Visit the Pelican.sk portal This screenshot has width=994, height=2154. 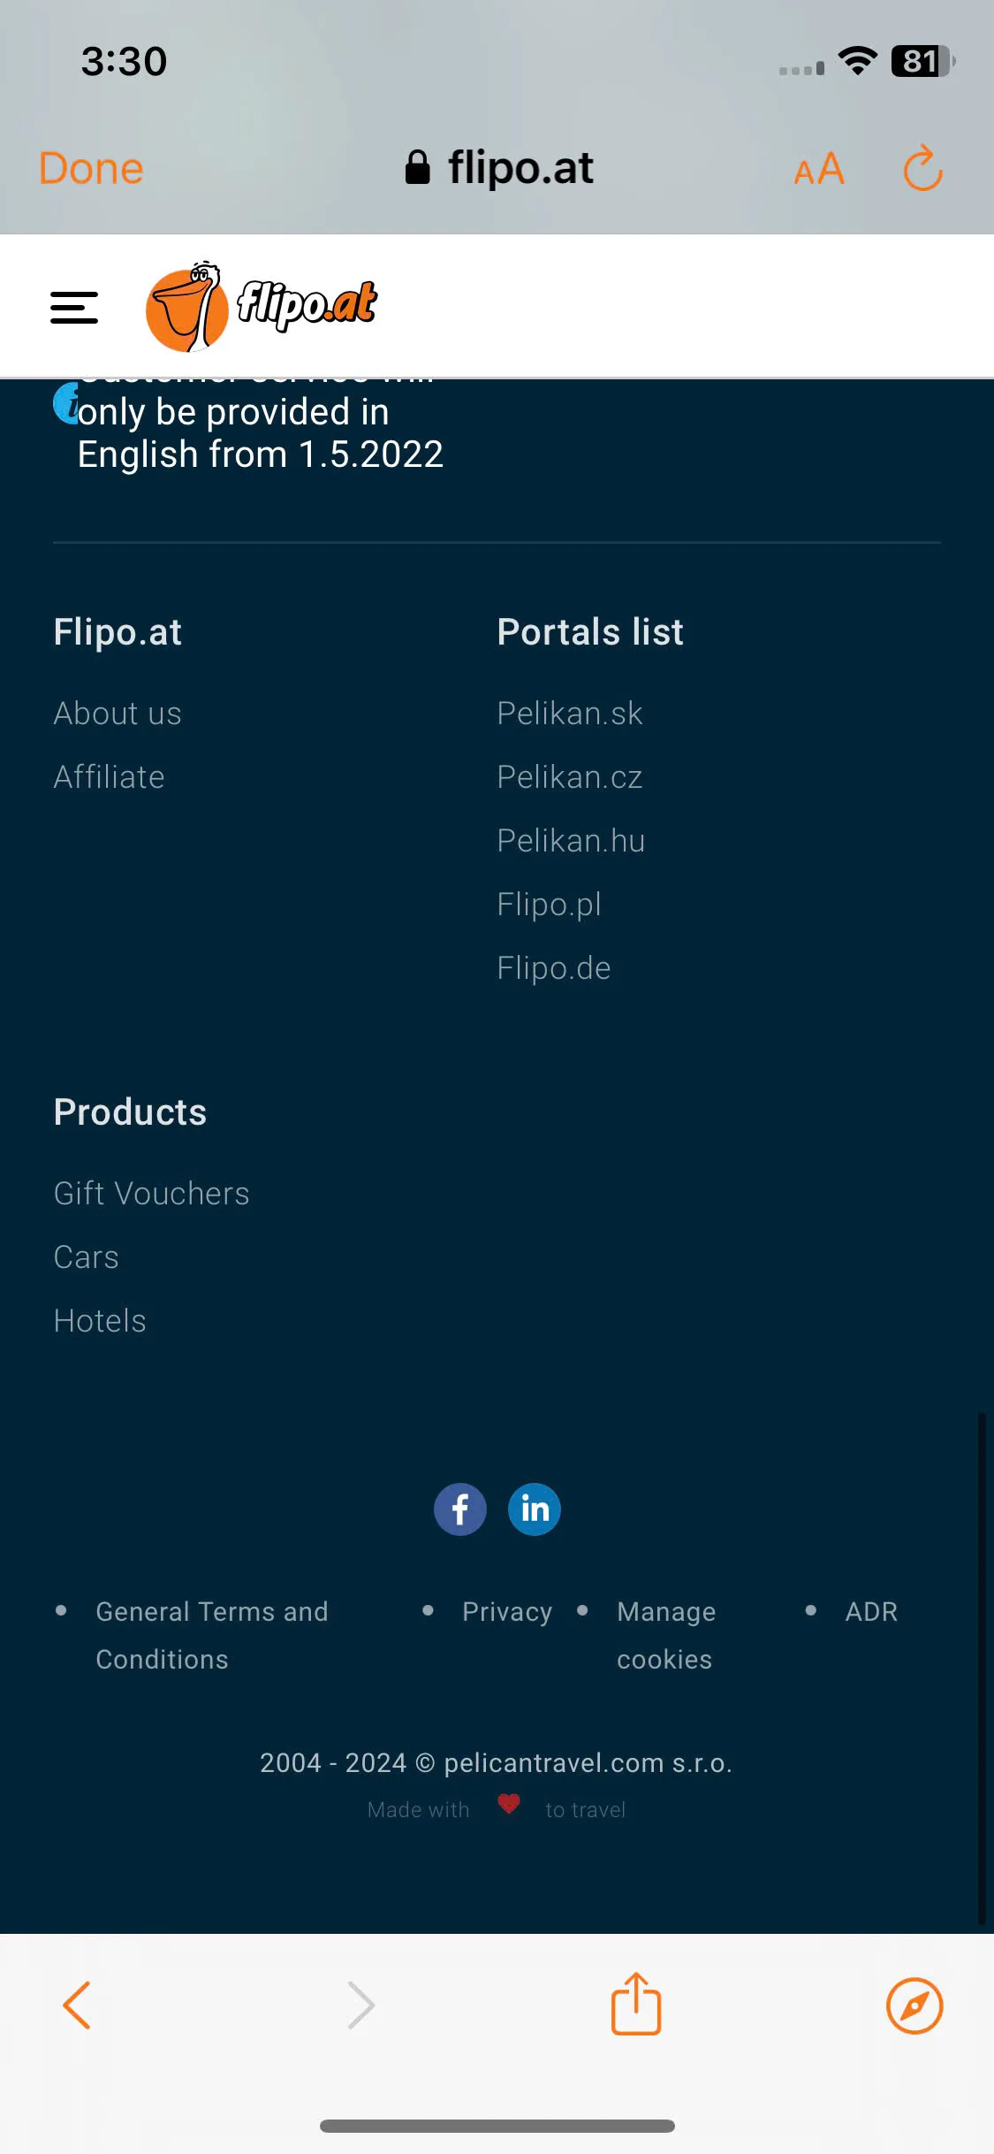(x=570, y=714)
